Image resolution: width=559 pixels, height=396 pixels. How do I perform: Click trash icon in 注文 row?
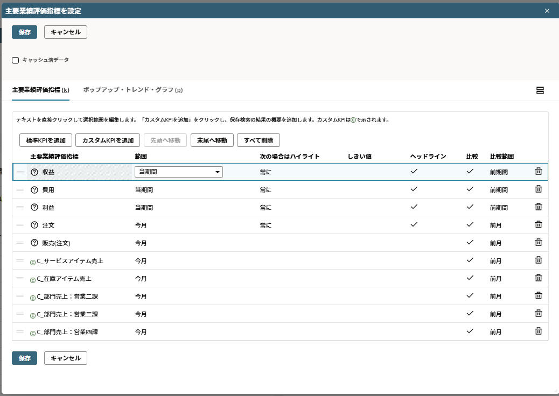[539, 225]
